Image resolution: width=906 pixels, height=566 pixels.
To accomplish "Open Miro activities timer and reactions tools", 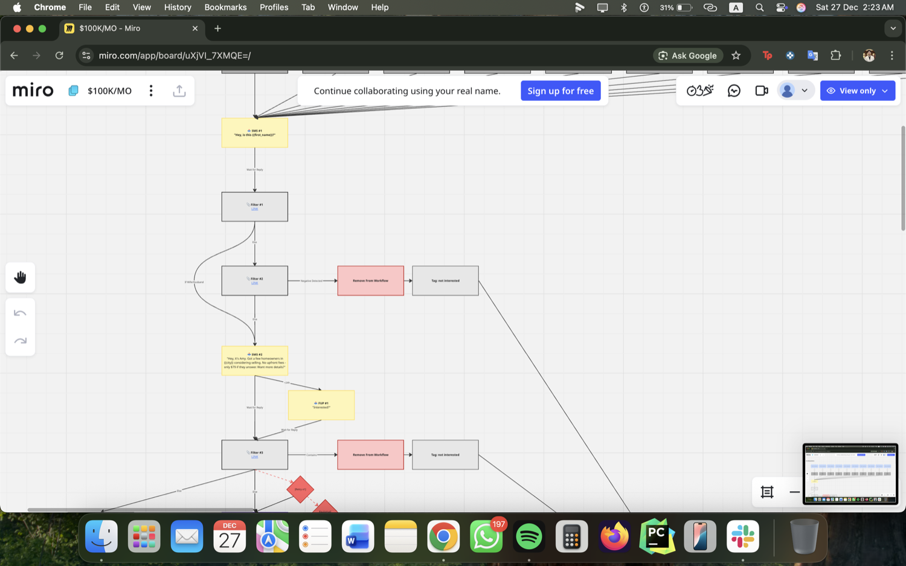I will [x=700, y=91].
